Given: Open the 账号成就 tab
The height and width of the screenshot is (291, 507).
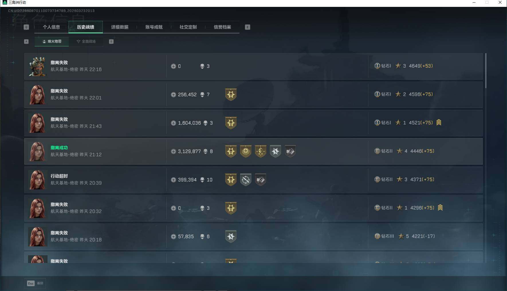Looking at the screenshot, I should point(154,27).
